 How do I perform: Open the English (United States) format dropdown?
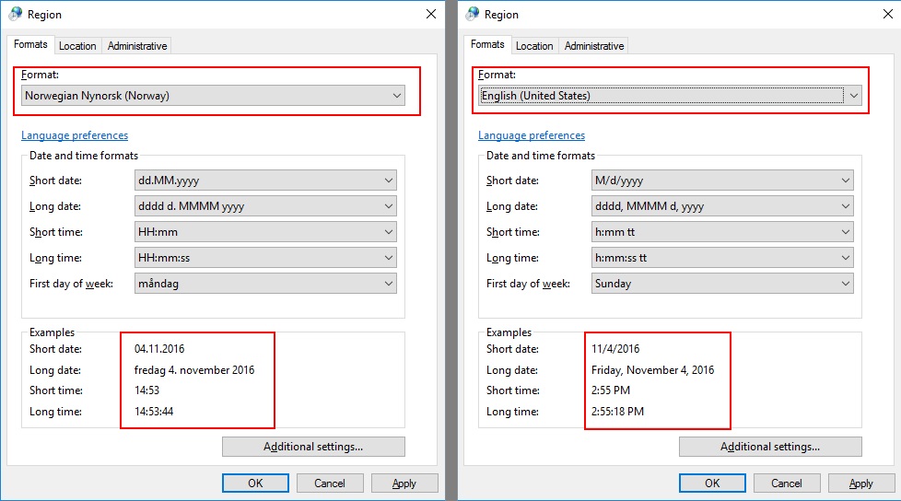(670, 96)
